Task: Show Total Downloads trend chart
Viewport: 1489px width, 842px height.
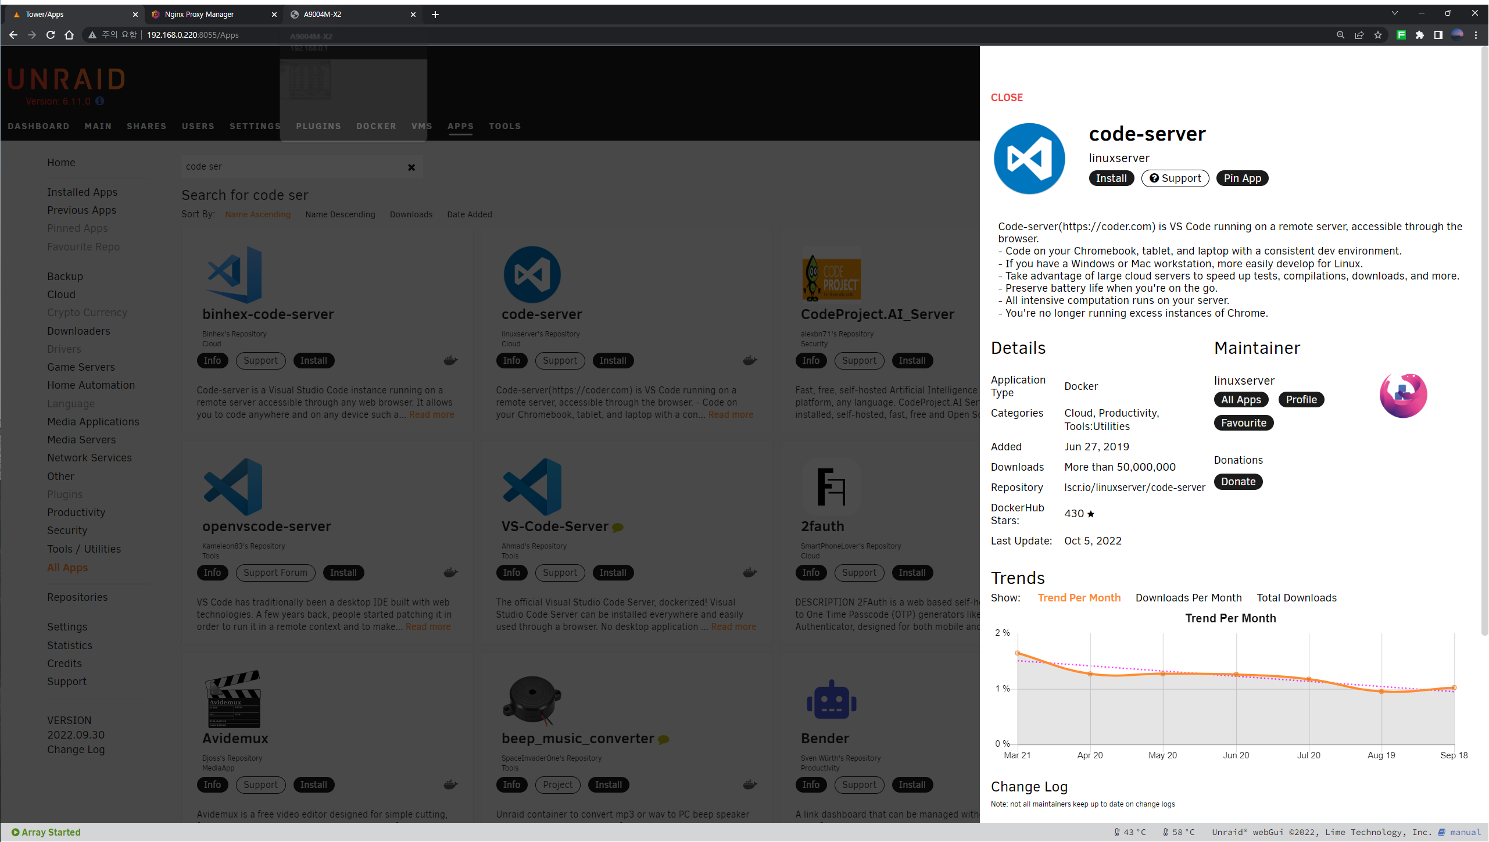Action: 1296,598
